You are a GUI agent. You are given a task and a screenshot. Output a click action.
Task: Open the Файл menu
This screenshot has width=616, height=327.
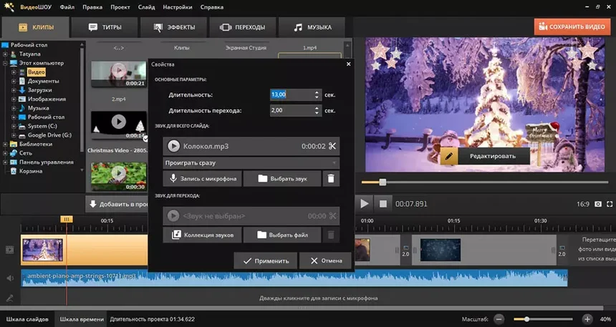[67, 7]
